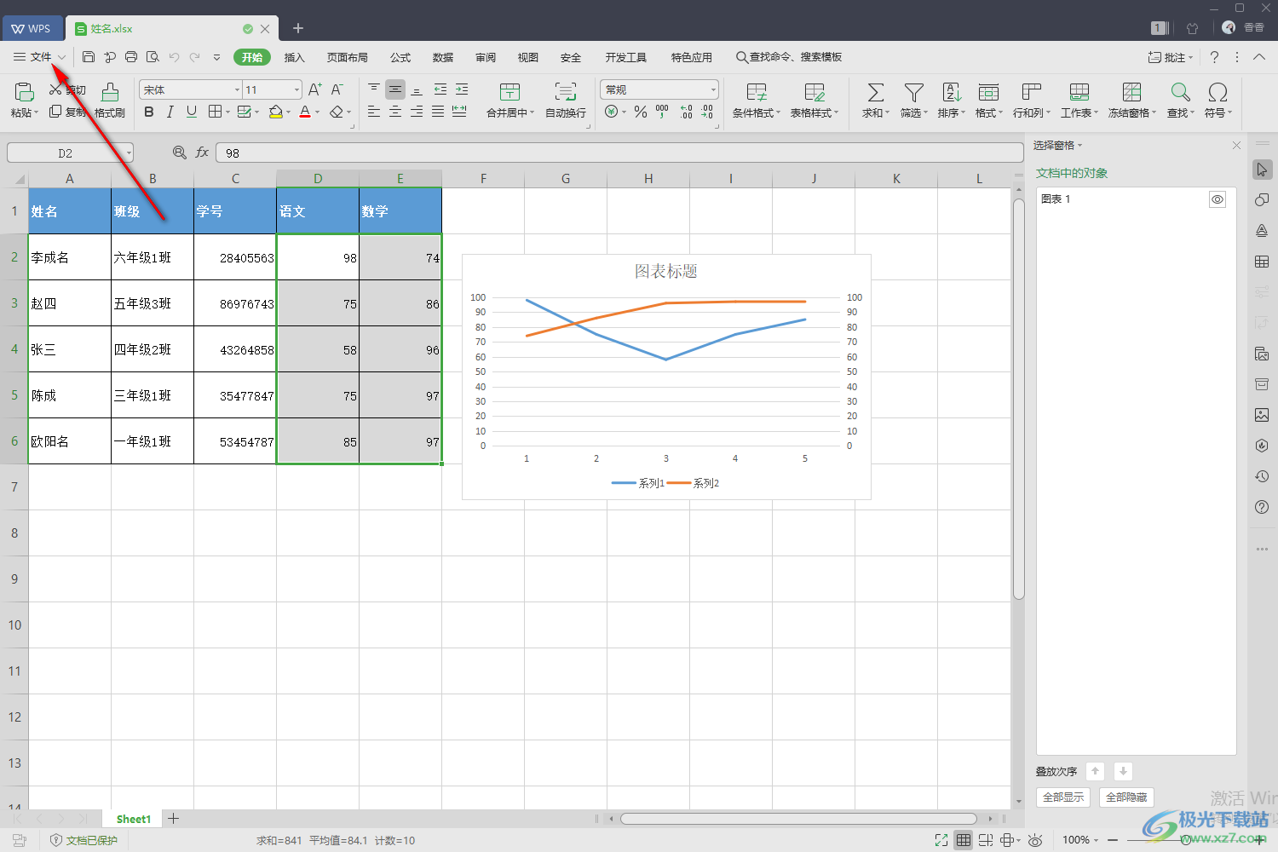Toggle Underline formatting
The image size is (1278, 852).
pos(192,112)
